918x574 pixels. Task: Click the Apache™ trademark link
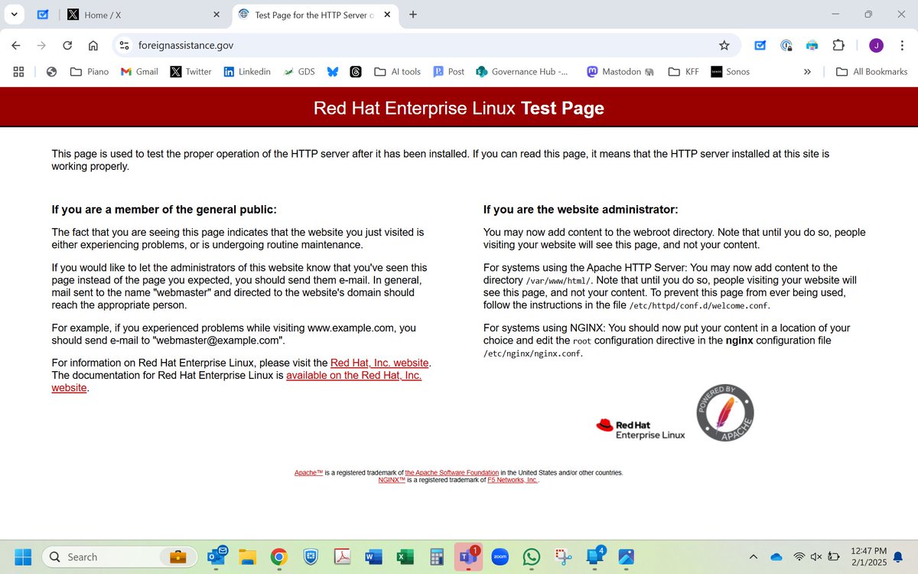click(309, 472)
